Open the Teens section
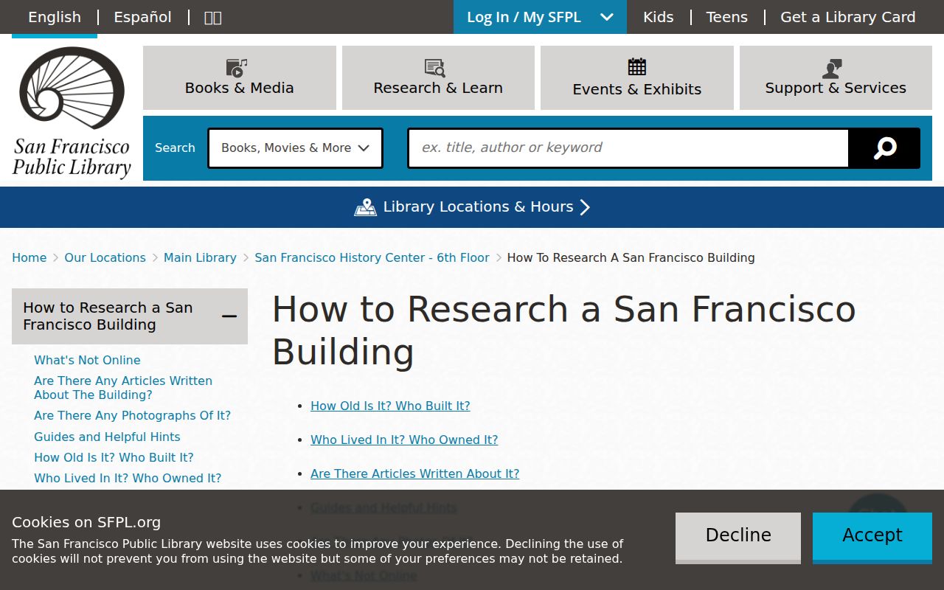Image resolution: width=944 pixels, height=590 pixels. [x=726, y=17]
